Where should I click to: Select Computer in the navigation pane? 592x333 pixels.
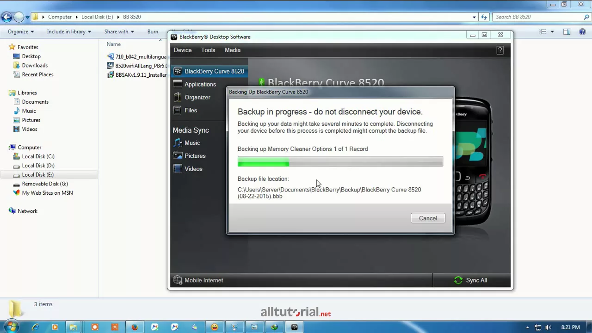pyautogui.click(x=29, y=147)
